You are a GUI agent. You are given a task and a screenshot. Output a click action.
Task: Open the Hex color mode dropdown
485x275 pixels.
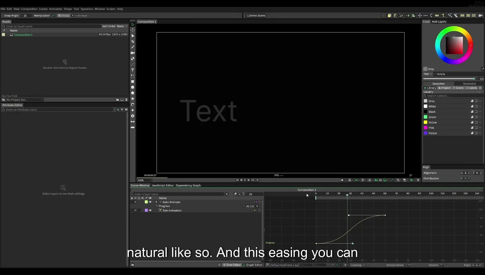point(428,74)
